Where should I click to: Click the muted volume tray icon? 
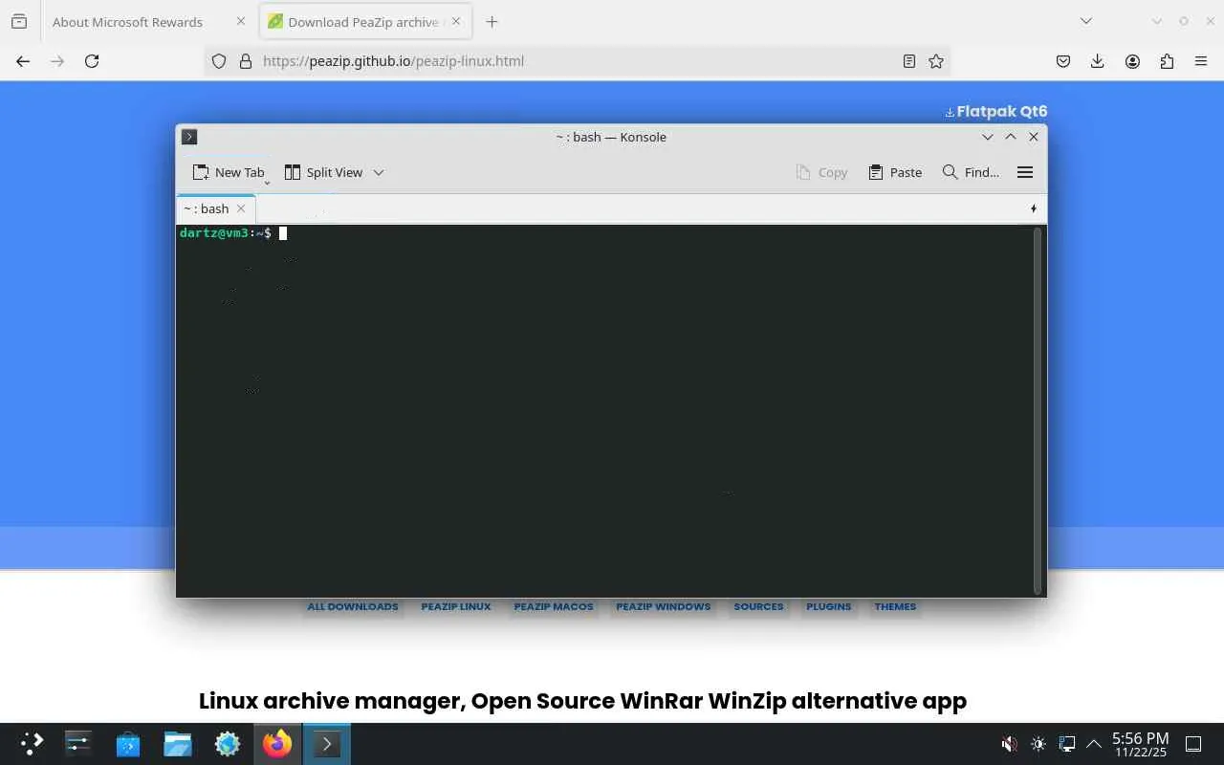(1009, 744)
